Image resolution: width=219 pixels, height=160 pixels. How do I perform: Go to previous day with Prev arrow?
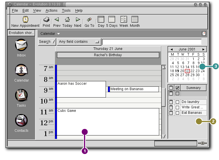[x=57, y=19]
